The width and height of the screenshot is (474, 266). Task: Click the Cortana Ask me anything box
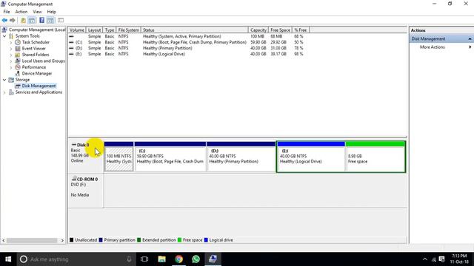(x=76, y=259)
